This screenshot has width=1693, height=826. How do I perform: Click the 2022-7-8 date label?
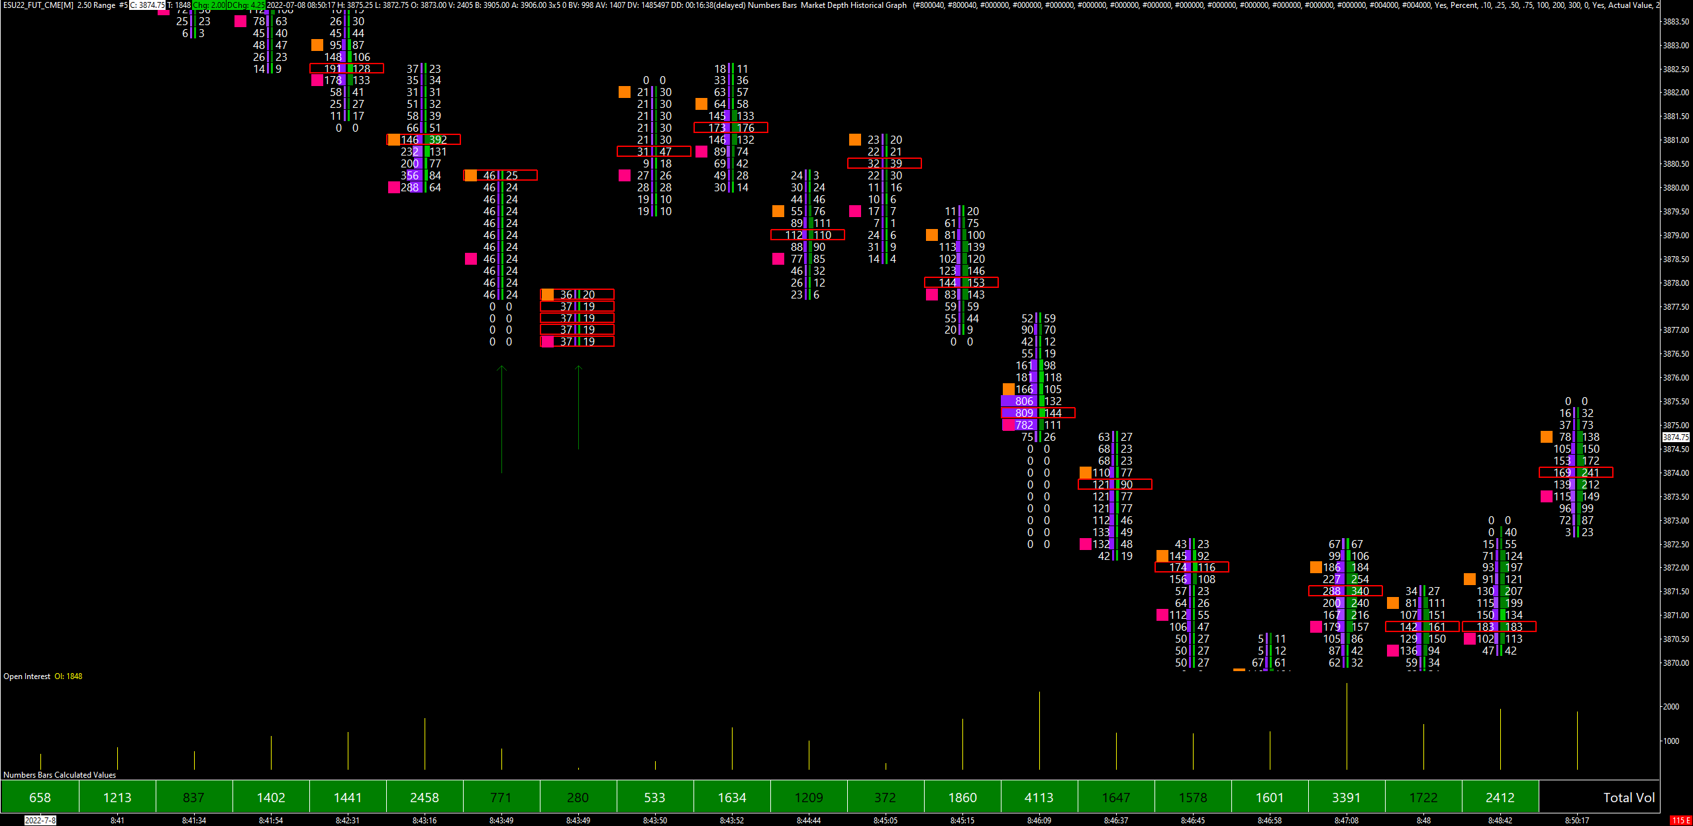40,821
